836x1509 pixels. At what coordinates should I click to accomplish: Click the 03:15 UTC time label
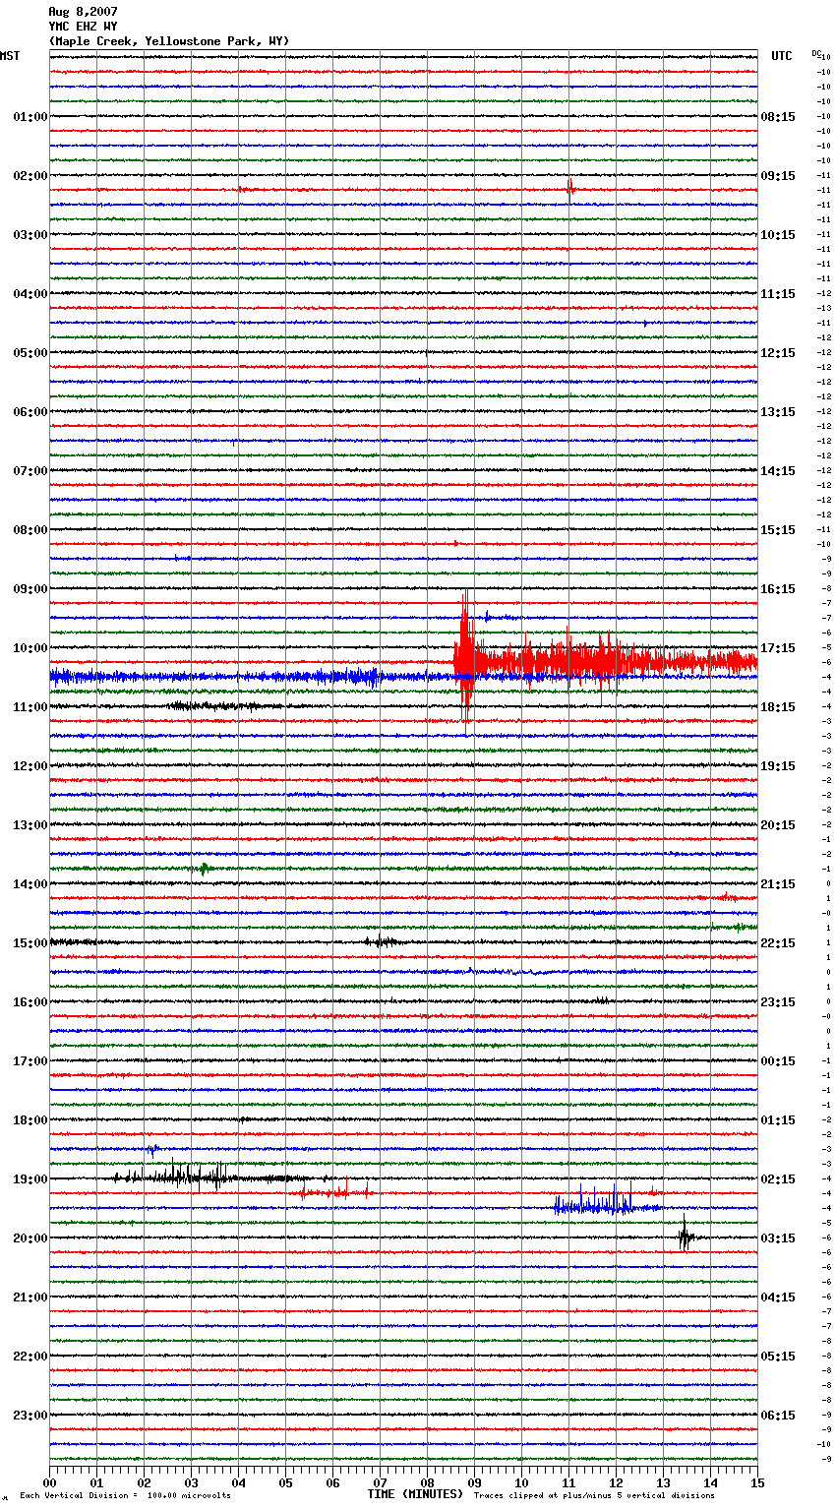(778, 1238)
